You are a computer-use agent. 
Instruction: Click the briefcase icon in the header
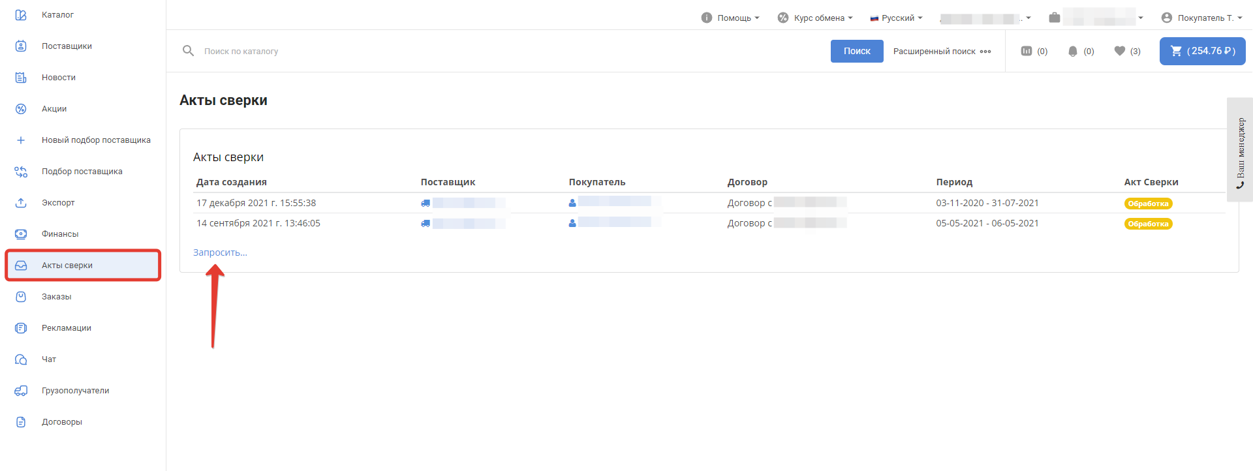(1055, 18)
